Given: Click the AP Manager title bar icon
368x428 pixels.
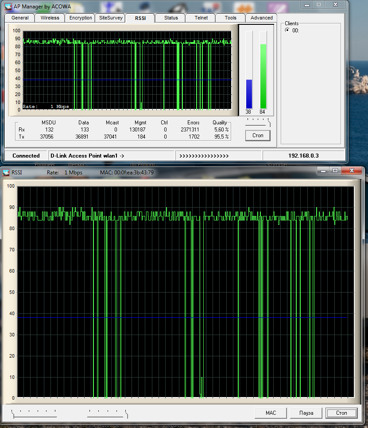Looking at the screenshot, I should point(8,6).
